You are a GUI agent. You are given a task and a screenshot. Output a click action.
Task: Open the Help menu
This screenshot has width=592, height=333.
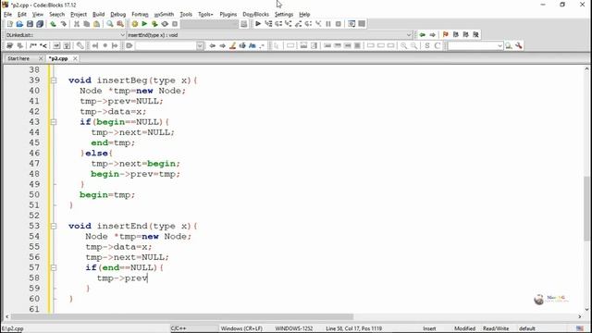point(304,15)
